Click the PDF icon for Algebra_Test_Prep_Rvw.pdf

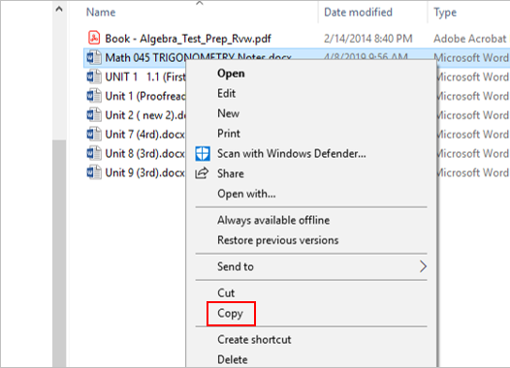click(94, 38)
